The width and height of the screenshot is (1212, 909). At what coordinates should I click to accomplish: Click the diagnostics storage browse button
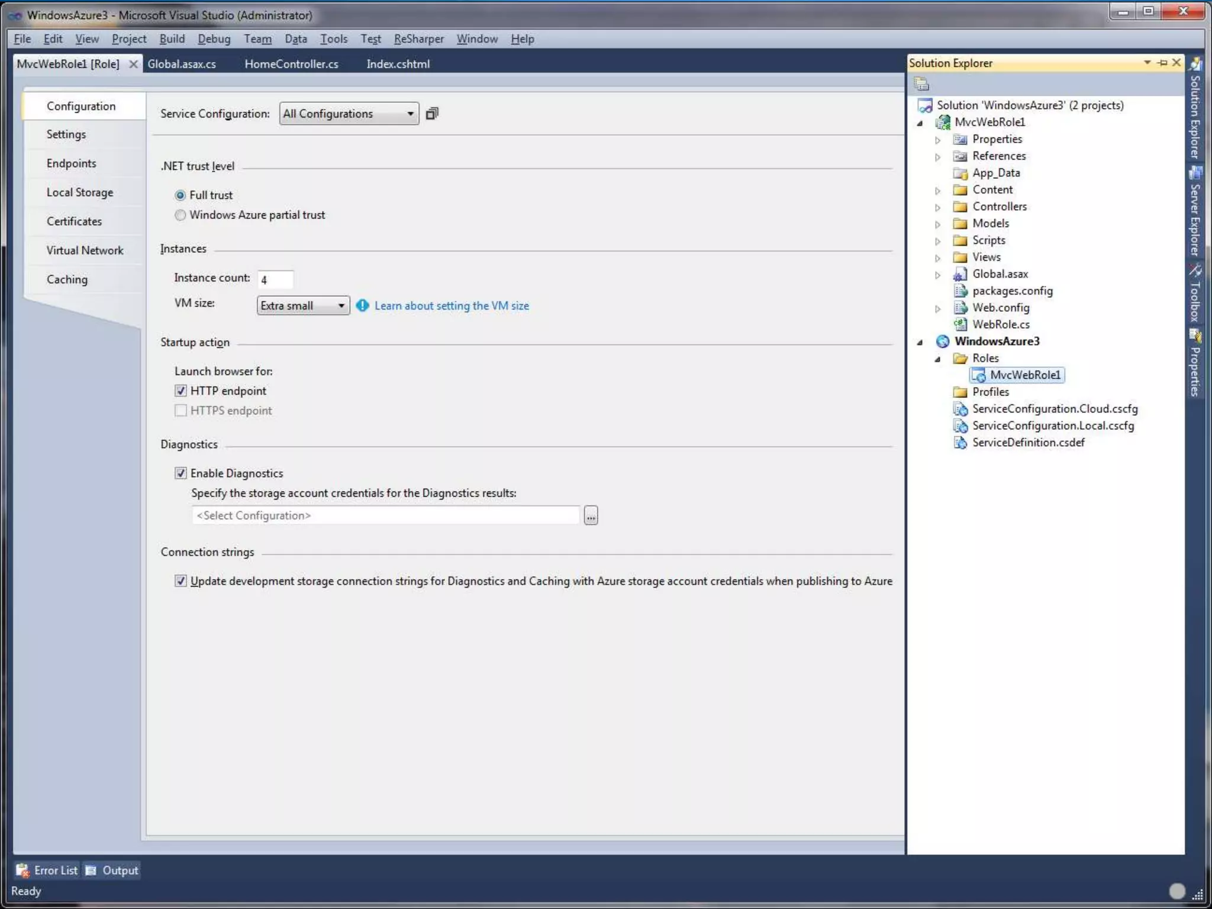(x=591, y=515)
